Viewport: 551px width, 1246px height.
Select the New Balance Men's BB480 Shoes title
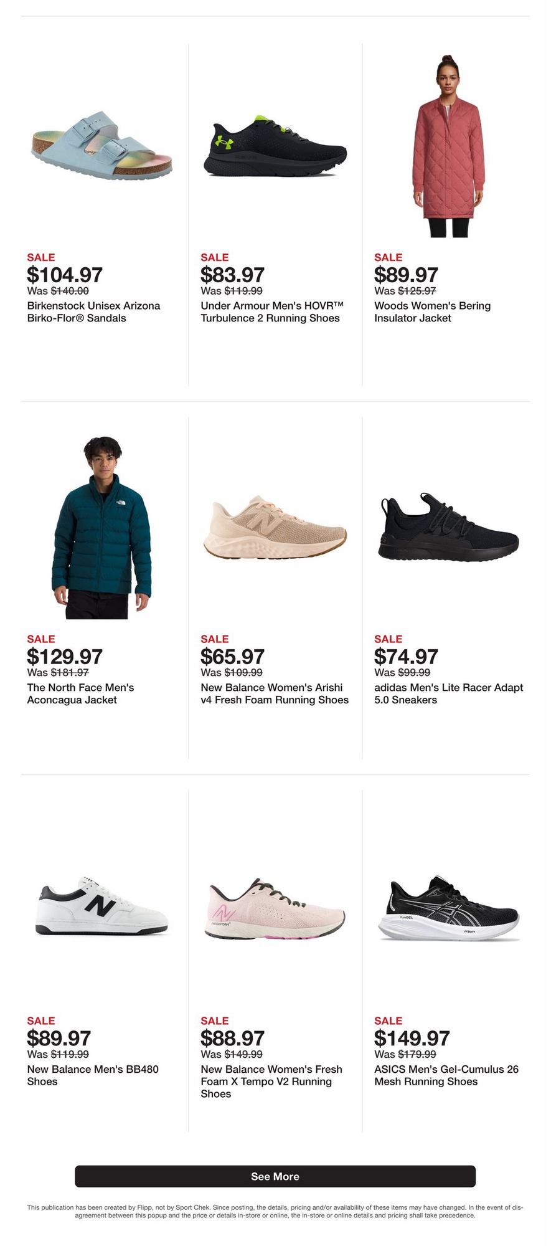(x=93, y=1075)
